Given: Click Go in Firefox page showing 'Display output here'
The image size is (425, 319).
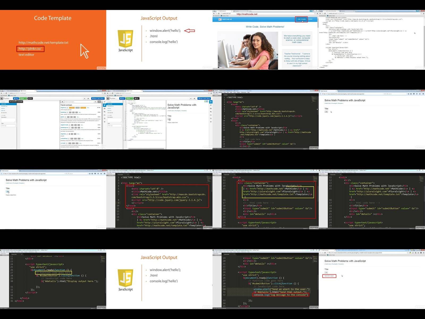Looking at the screenshot, I should [7, 191].
